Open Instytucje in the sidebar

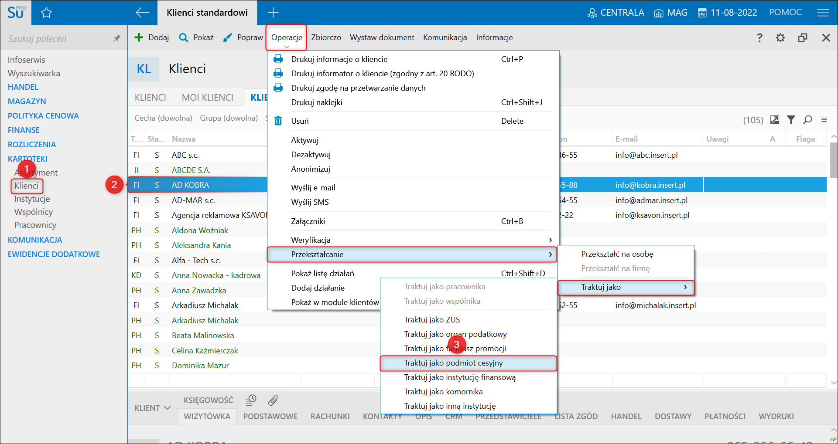point(32,199)
